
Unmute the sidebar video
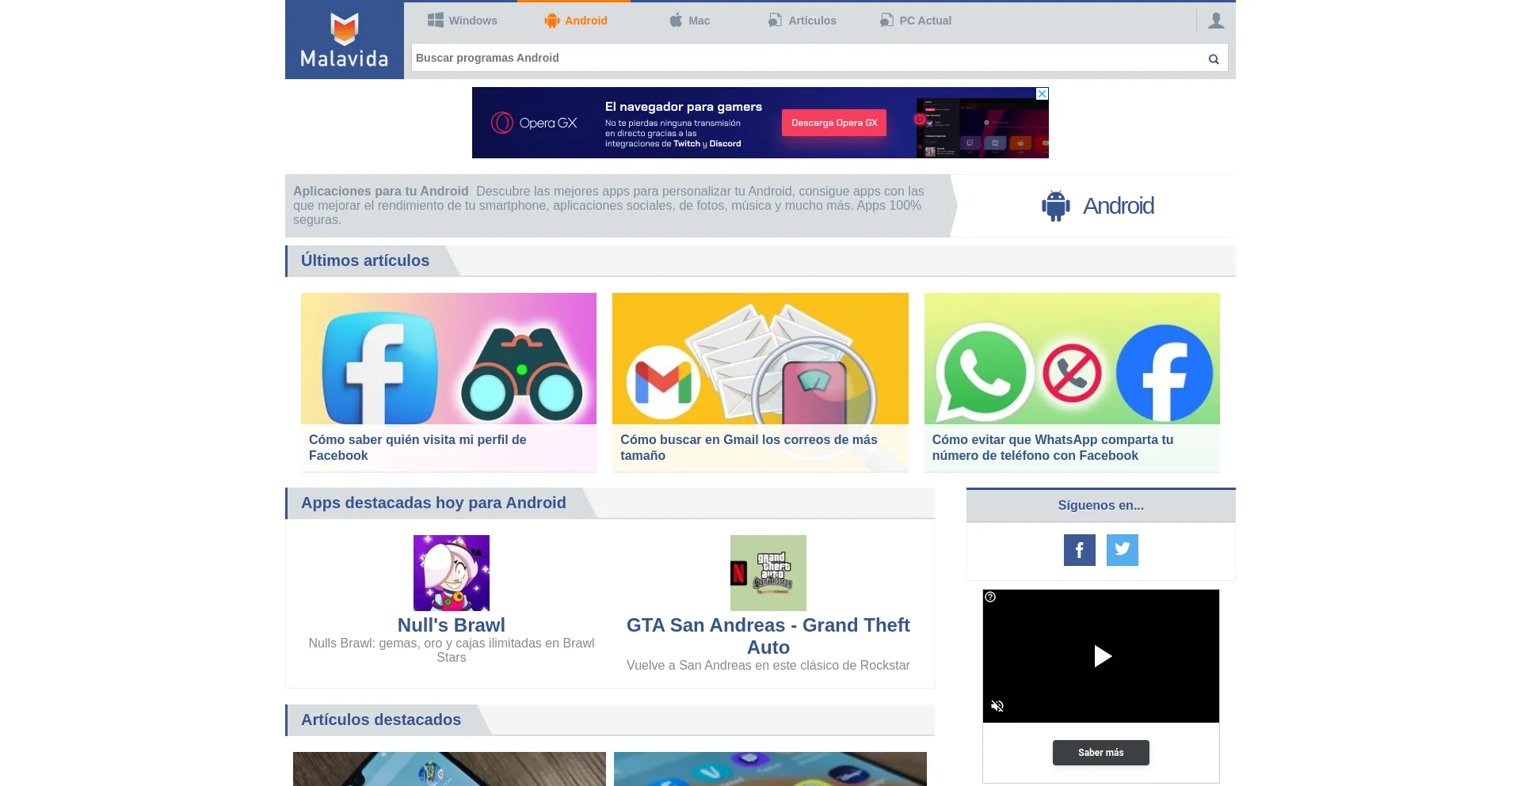click(x=998, y=706)
